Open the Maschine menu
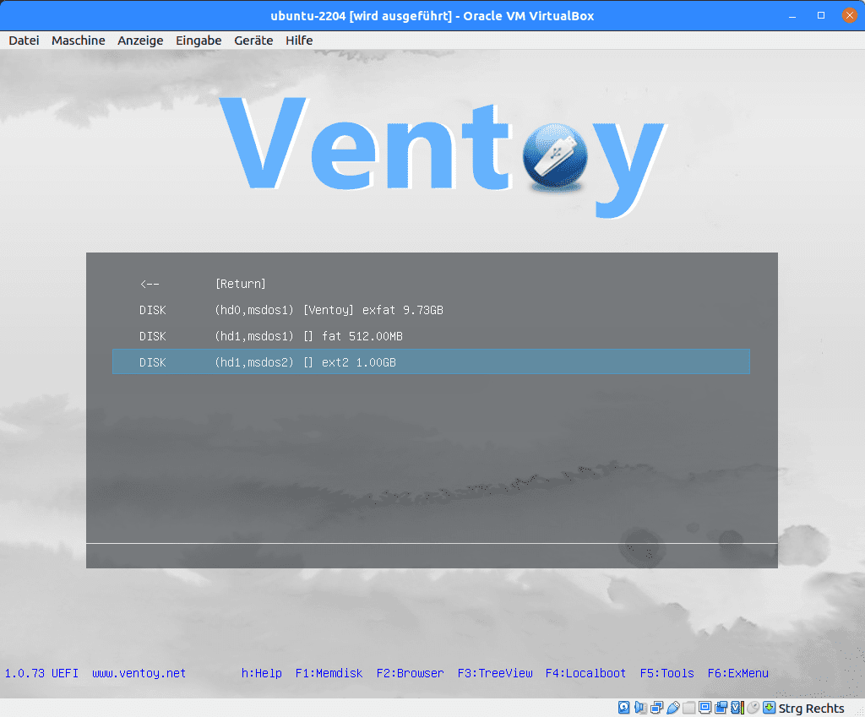The height and width of the screenshot is (717, 865). (78, 41)
